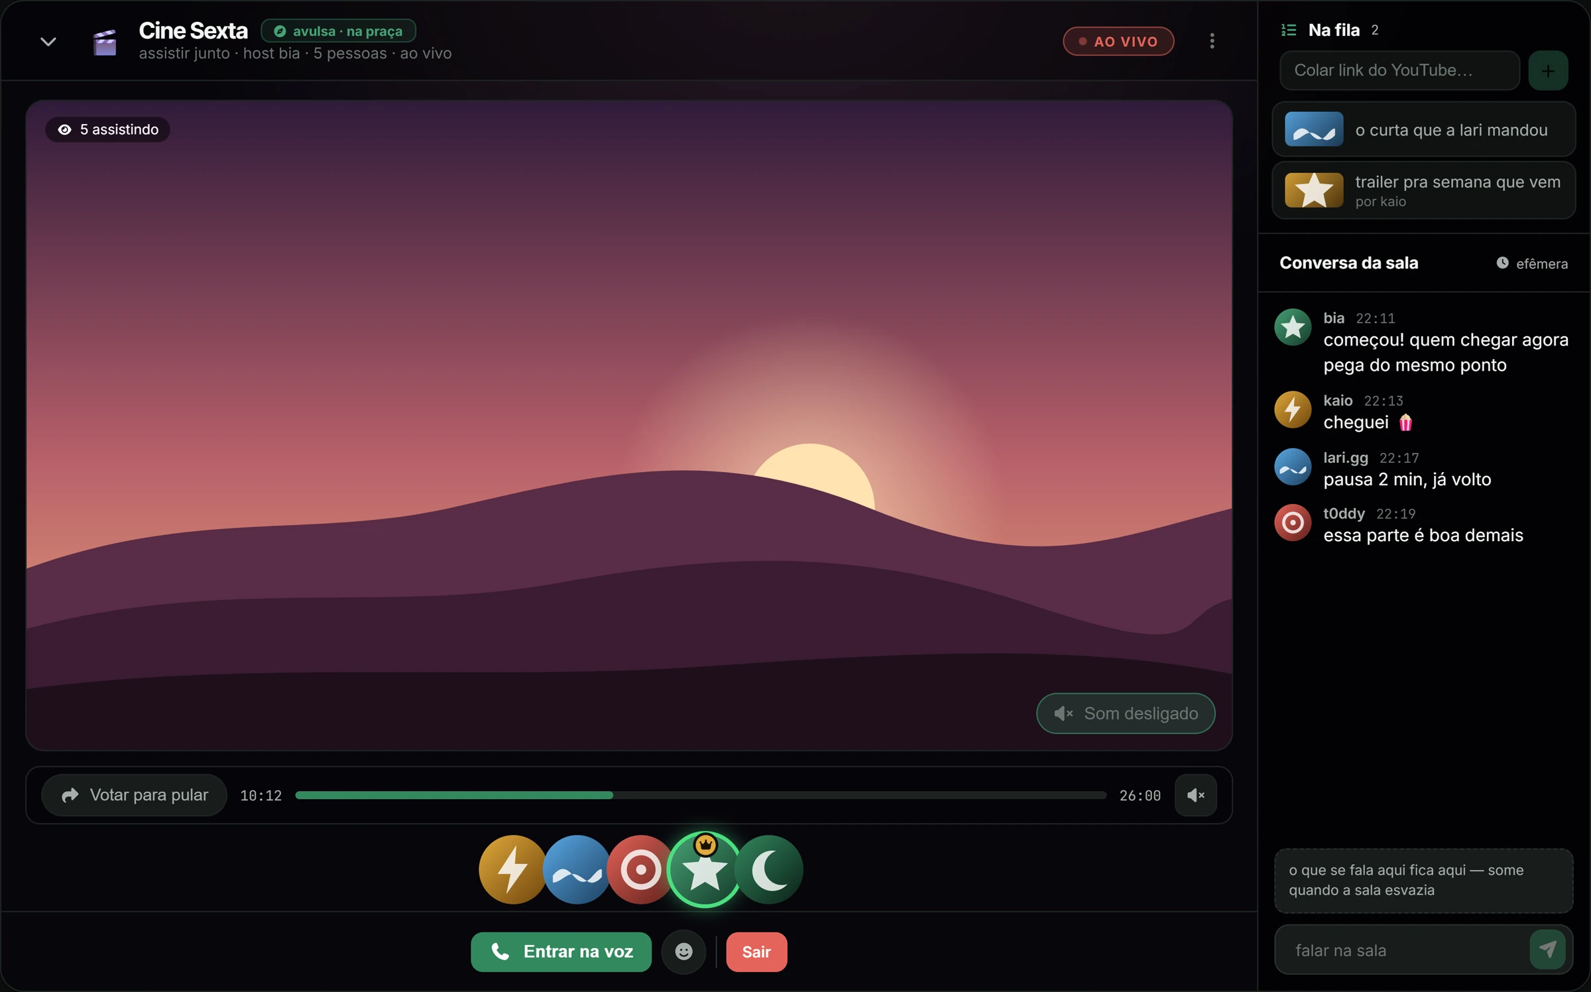Click the green moon avatar in participant row
Image resolution: width=1591 pixels, height=992 pixels.
(769, 869)
